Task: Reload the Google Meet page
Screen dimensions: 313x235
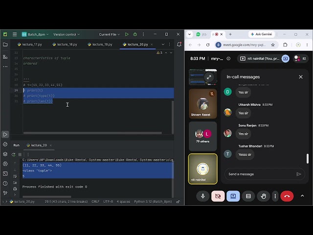Action: point(208,45)
